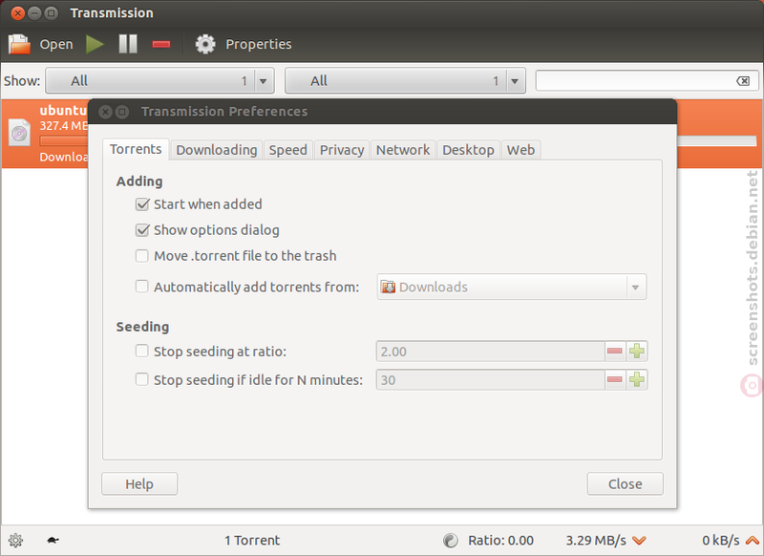Increase idle minutes value
764x556 pixels.
tap(637, 379)
